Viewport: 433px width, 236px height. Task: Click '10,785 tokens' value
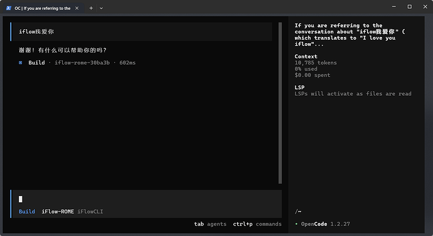(x=316, y=63)
